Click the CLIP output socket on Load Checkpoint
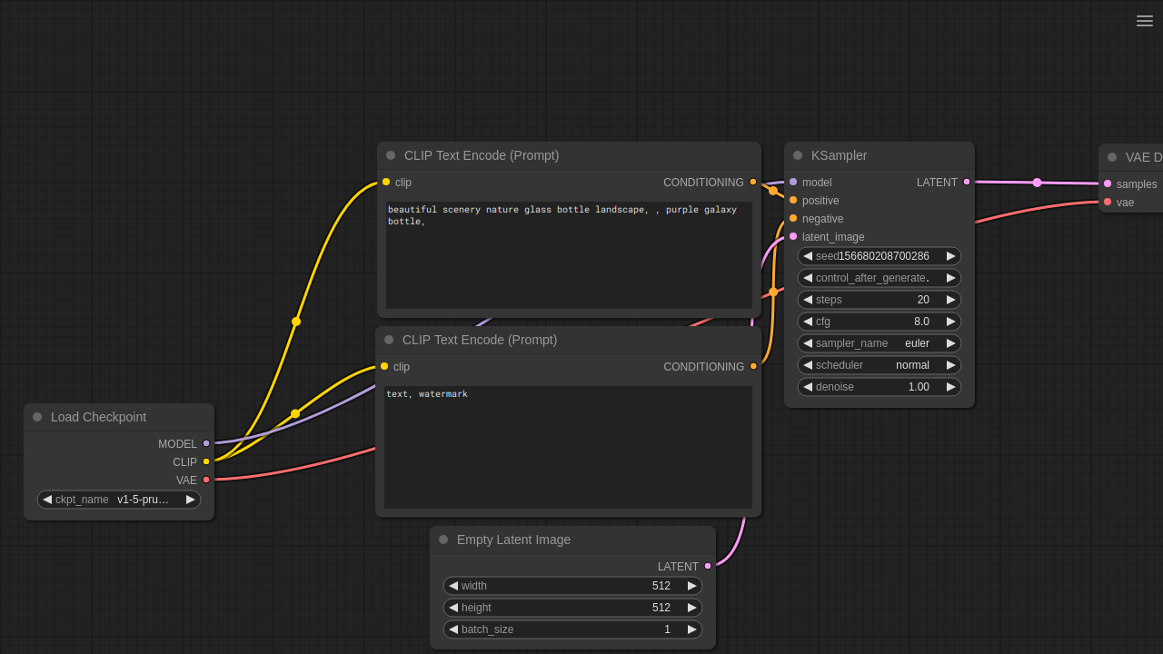This screenshot has width=1163, height=654. [x=206, y=461]
